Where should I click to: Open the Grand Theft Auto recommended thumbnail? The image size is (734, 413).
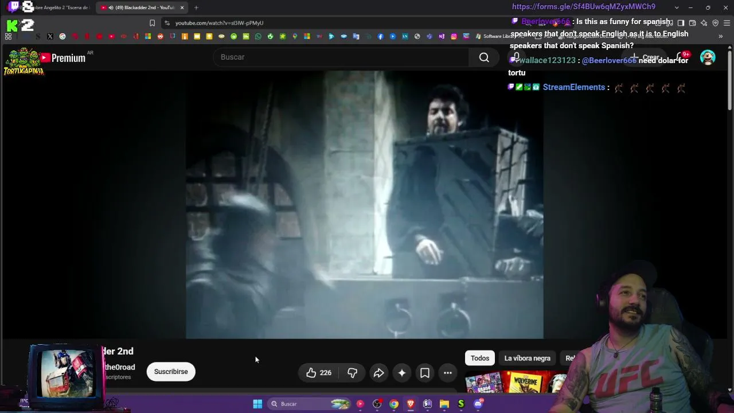tap(485, 383)
